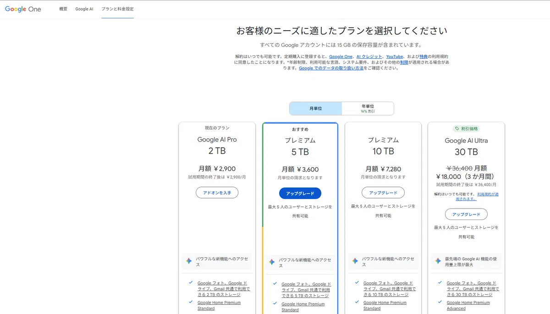Screen dimensions: 550x314
Task: Open the 30 TB のストレージ feature link
Action: coord(473,289)
